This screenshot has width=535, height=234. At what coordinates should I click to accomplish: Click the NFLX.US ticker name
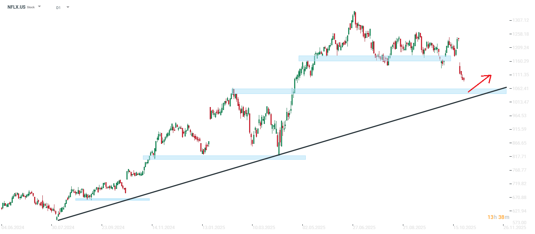(x=17, y=7)
